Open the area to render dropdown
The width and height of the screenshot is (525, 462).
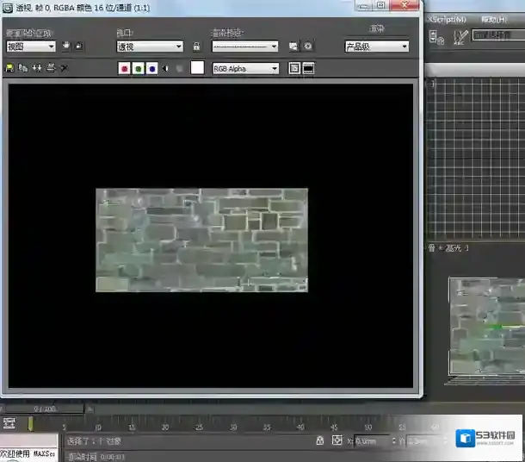[31, 47]
